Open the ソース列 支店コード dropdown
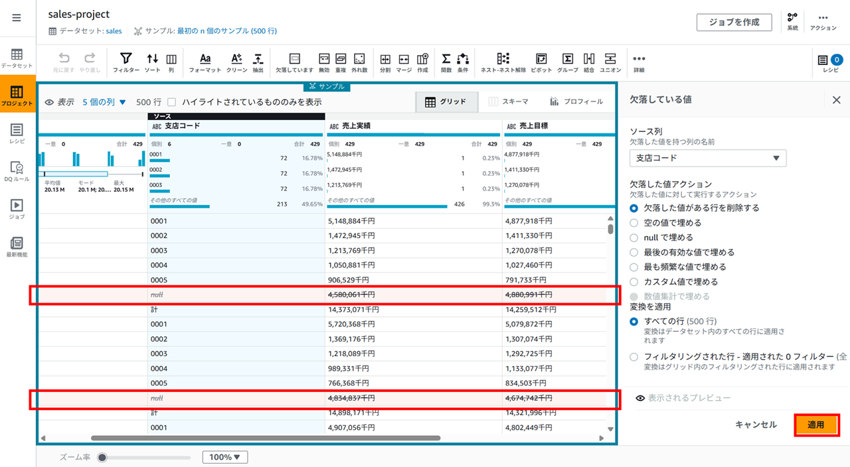Image resolution: width=850 pixels, height=467 pixels. click(708, 158)
